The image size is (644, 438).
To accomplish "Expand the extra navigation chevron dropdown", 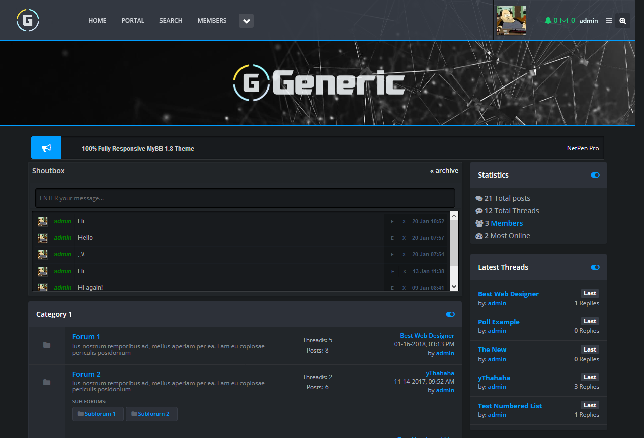I will (x=246, y=21).
